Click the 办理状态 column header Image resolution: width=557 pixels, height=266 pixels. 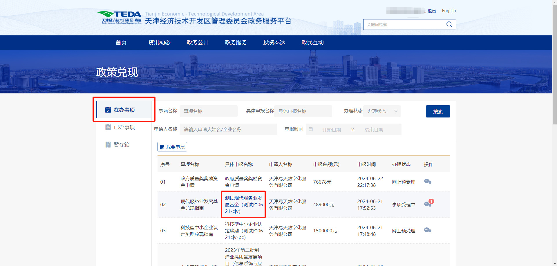click(401, 164)
